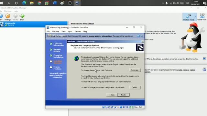Viewport: 207px width, 116px height.
Task: Open Google Chrome from the taskbar
Action: point(39,3)
